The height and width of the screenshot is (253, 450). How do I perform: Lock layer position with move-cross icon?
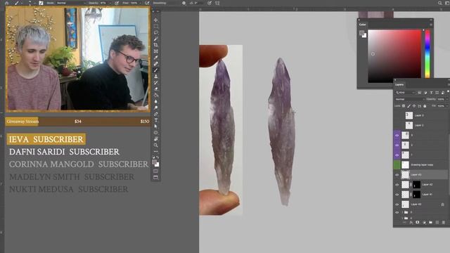[x=414, y=106]
